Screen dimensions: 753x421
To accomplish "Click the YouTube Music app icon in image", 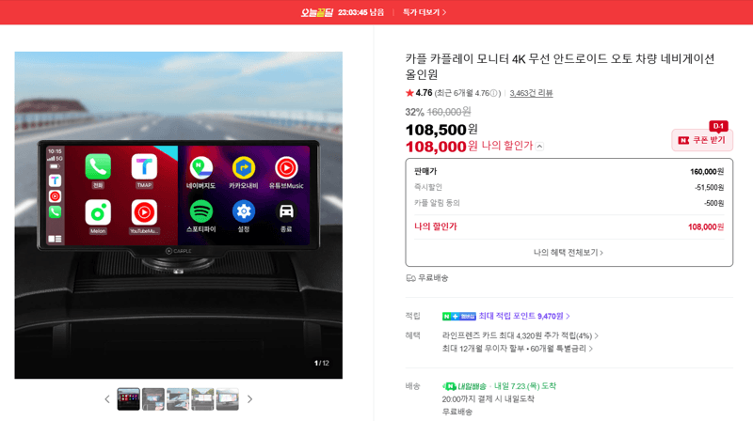I will (x=144, y=212).
